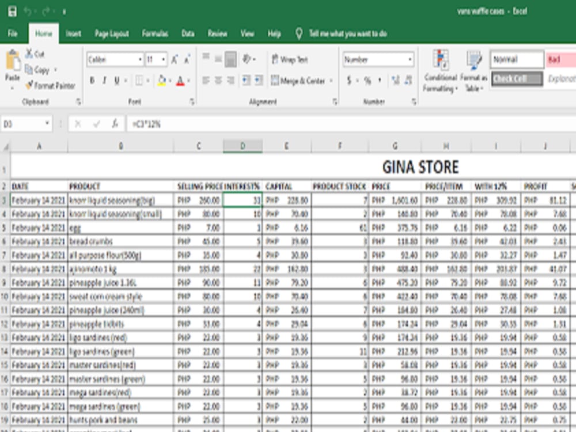Viewport: 576px width, 432px height.
Task: Click the Orientation text rotate icon
Action: (x=247, y=59)
